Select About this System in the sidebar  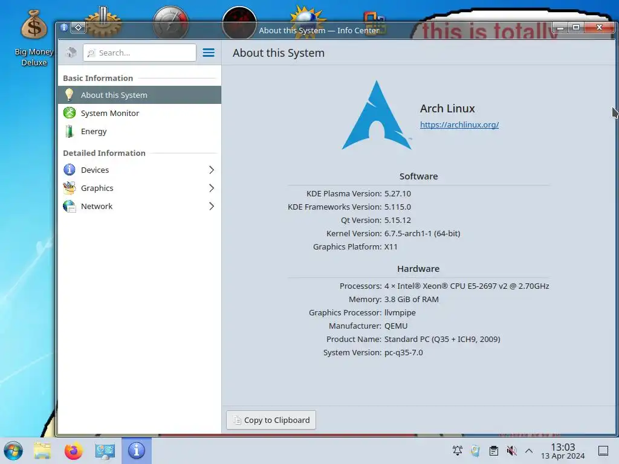[140, 95]
